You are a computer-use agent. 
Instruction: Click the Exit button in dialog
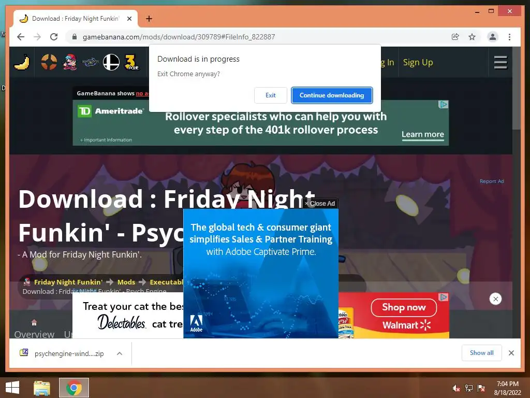click(270, 95)
